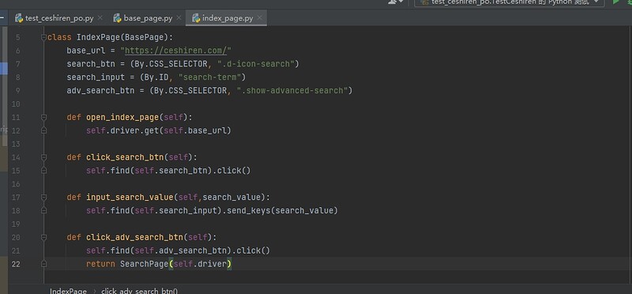Click adv_search_btn variable on line 9
The height and width of the screenshot is (294, 632).
pyautogui.click(x=101, y=91)
